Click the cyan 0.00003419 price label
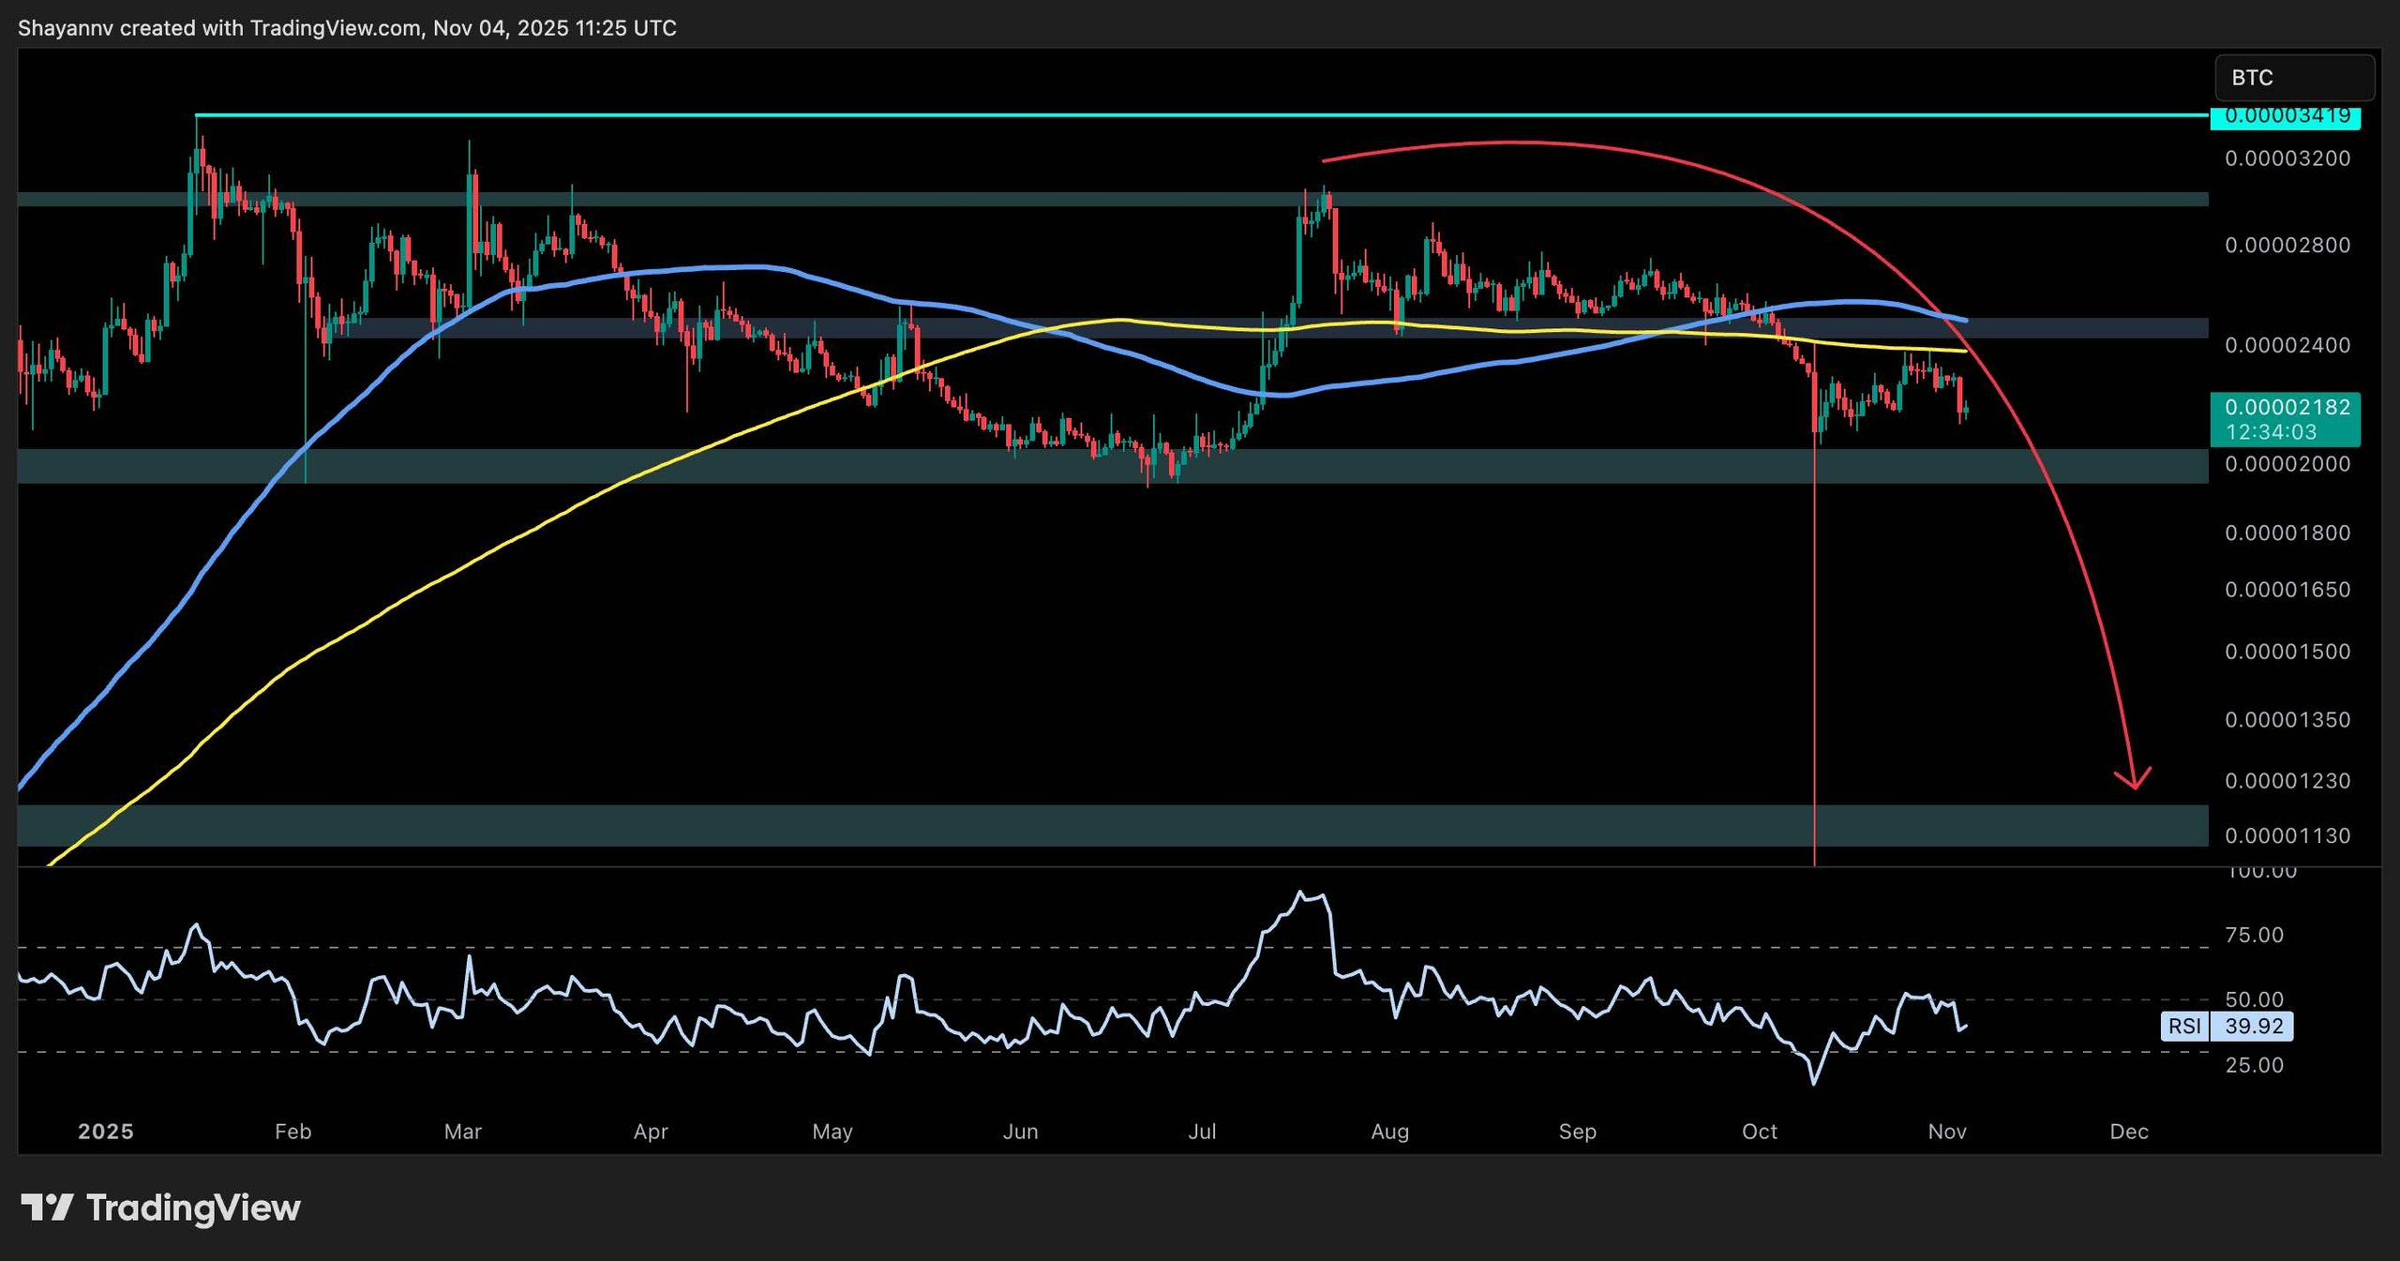This screenshot has height=1261, width=2400. (2286, 116)
